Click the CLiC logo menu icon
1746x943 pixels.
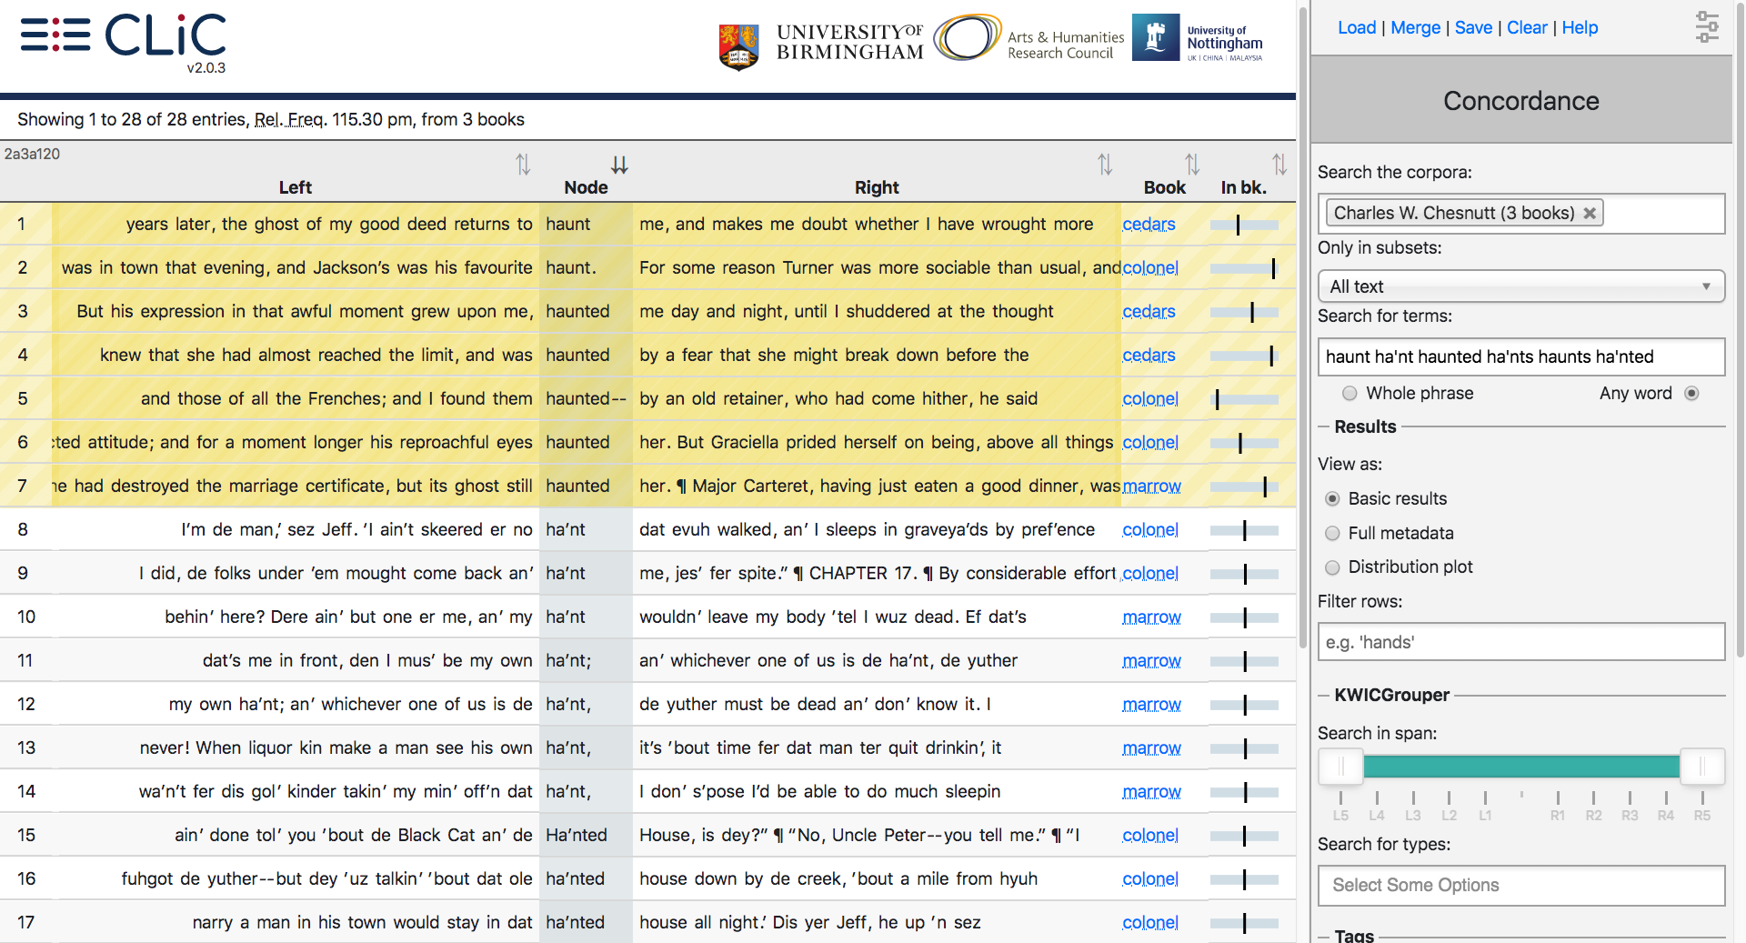tap(55, 35)
